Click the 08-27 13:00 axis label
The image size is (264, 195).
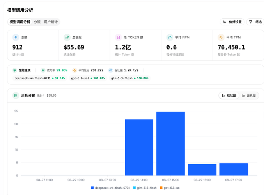(x=107, y=180)
